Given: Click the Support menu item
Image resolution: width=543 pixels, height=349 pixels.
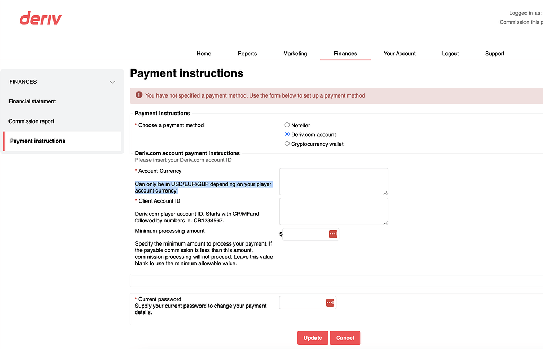Looking at the screenshot, I should pos(494,53).
